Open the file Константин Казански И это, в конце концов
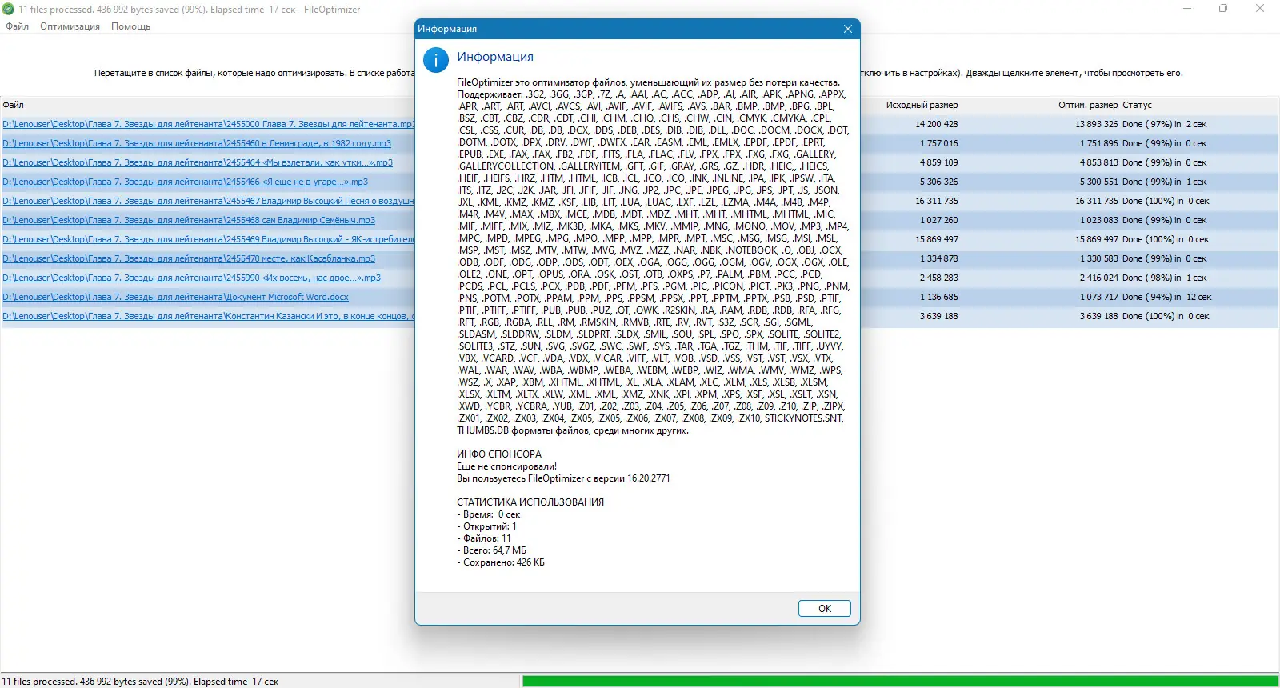Image resolution: width=1280 pixels, height=688 pixels. [209, 316]
